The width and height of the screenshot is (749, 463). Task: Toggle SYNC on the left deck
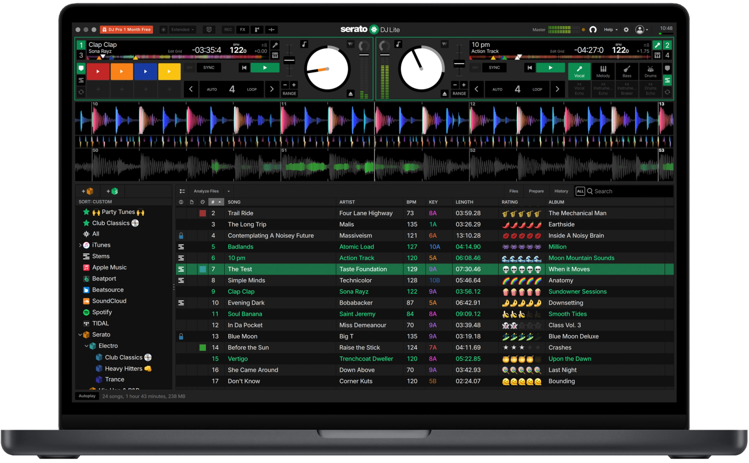coord(208,67)
